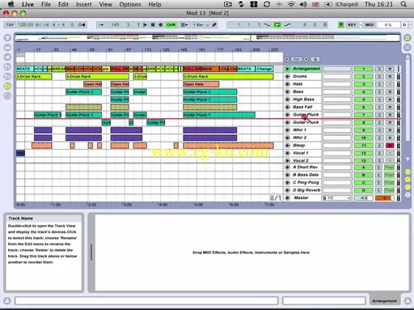Unfold the Vocal 1 track
The image size is (414, 310).
coord(287,153)
